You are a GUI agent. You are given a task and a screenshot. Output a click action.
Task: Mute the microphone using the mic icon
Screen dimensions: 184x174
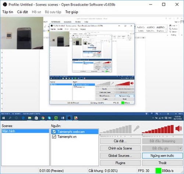(136, 129)
